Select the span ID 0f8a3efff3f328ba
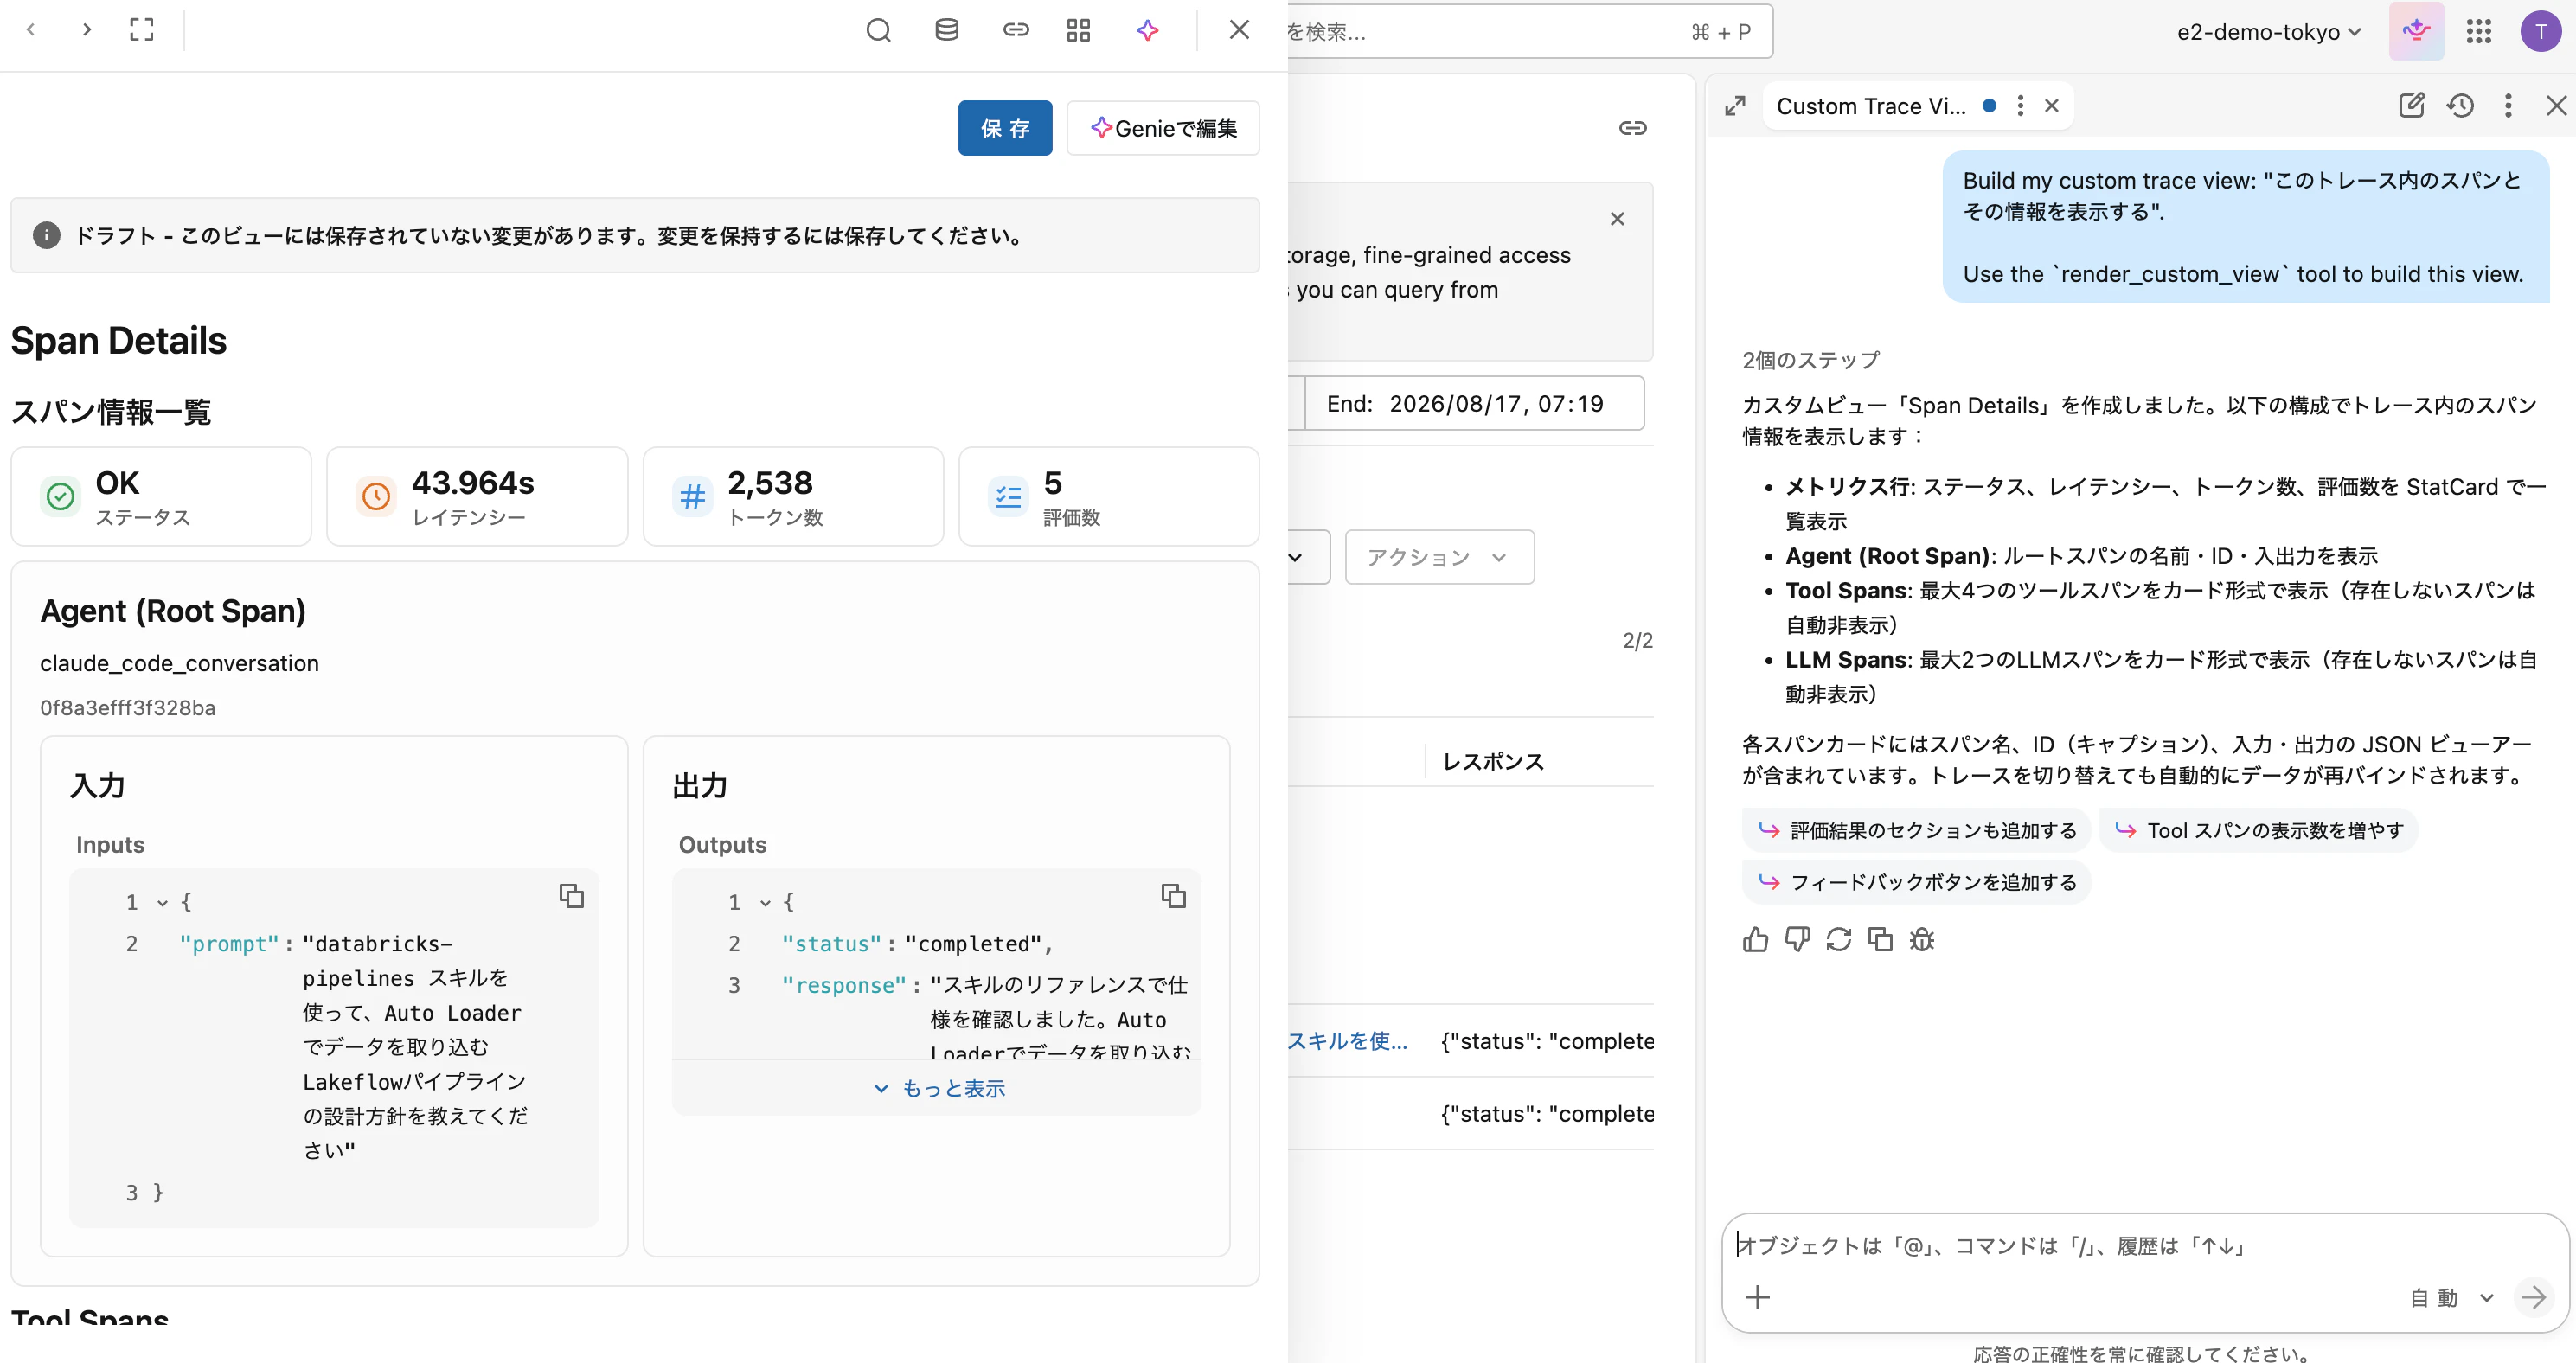 pos(128,708)
